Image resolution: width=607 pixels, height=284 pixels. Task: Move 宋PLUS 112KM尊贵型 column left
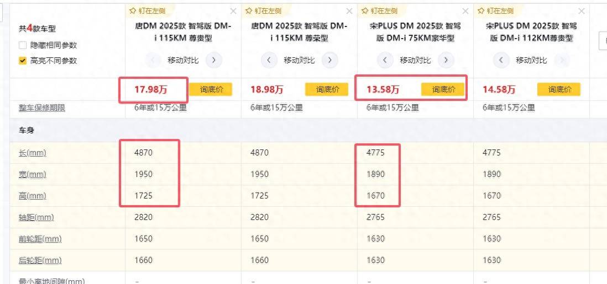tap(501, 60)
